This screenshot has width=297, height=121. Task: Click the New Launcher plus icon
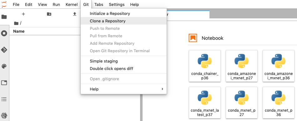(x=23, y=14)
